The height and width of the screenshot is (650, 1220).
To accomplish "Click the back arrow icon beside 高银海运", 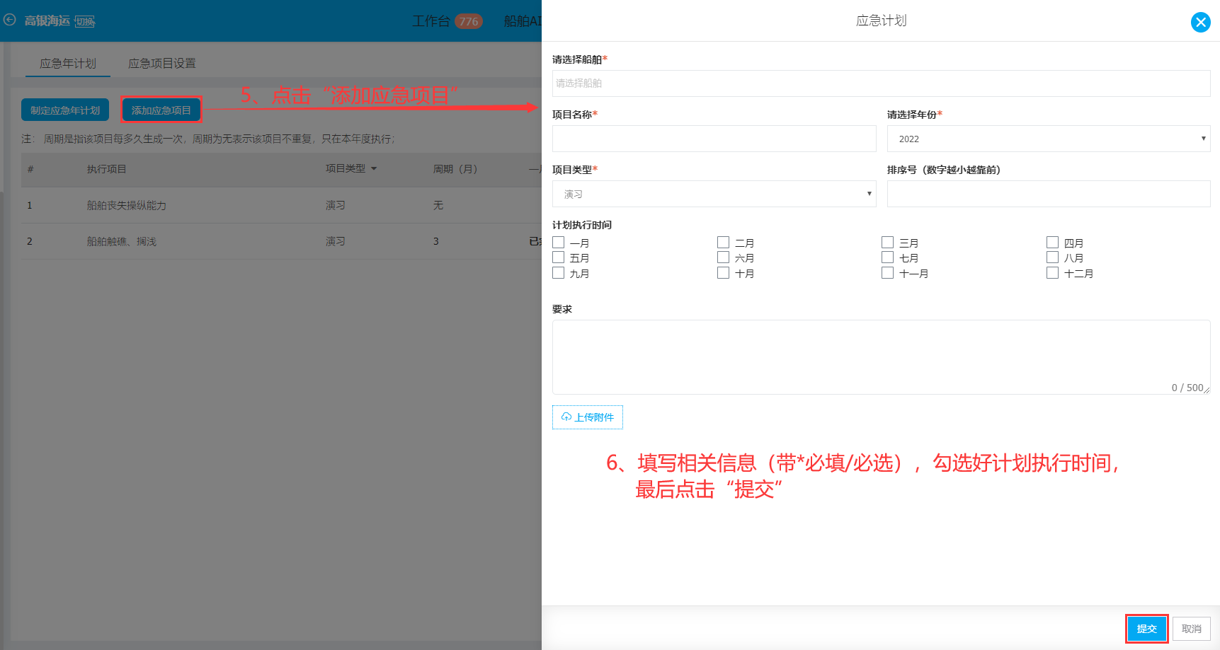I will [x=10, y=20].
